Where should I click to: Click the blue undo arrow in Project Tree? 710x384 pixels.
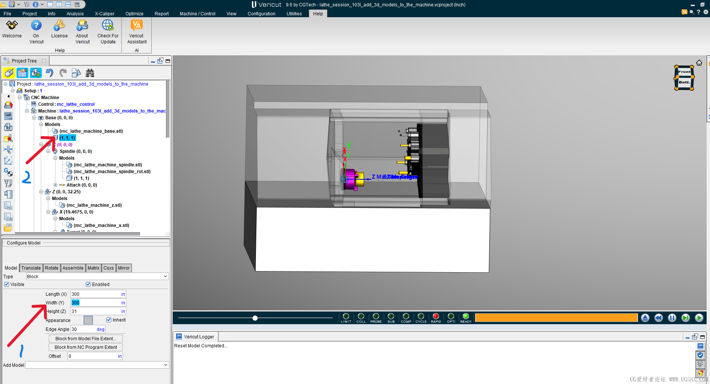(x=49, y=73)
